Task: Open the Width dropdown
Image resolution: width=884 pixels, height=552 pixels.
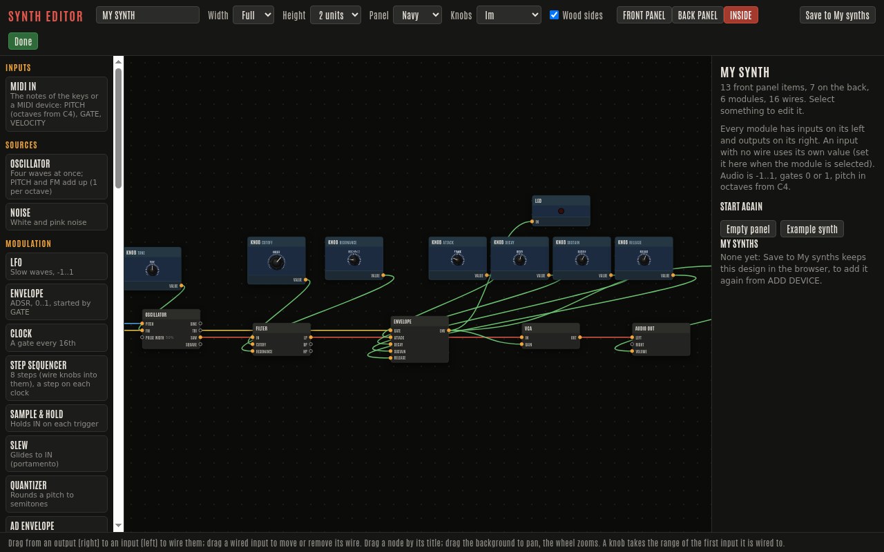Action: [253, 14]
